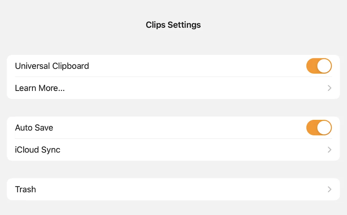Click the Universal Clipboard settings group

point(173,77)
